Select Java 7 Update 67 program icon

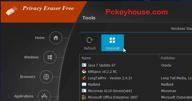tap(84, 65)
